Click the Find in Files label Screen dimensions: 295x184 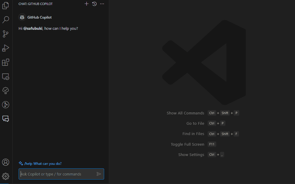tap(193, 134)
